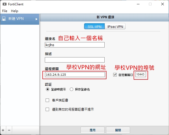Select the 登錄時提示 radio button
Viewport: 169px width, 135px height.
[x=47, y=89]
